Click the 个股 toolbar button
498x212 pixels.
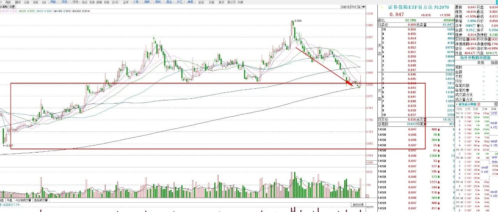[136, 2]
